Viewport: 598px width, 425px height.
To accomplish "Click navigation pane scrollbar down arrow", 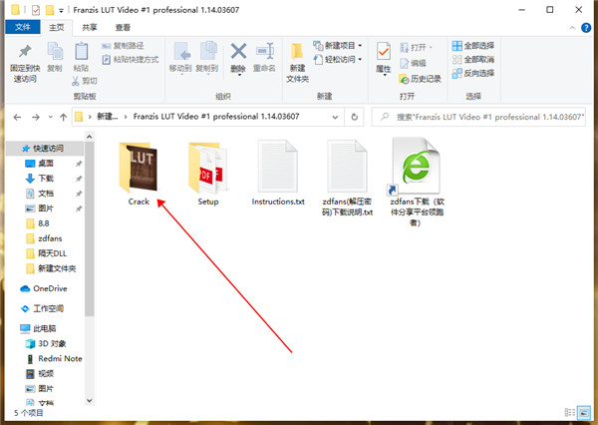I will pos(90,401).
